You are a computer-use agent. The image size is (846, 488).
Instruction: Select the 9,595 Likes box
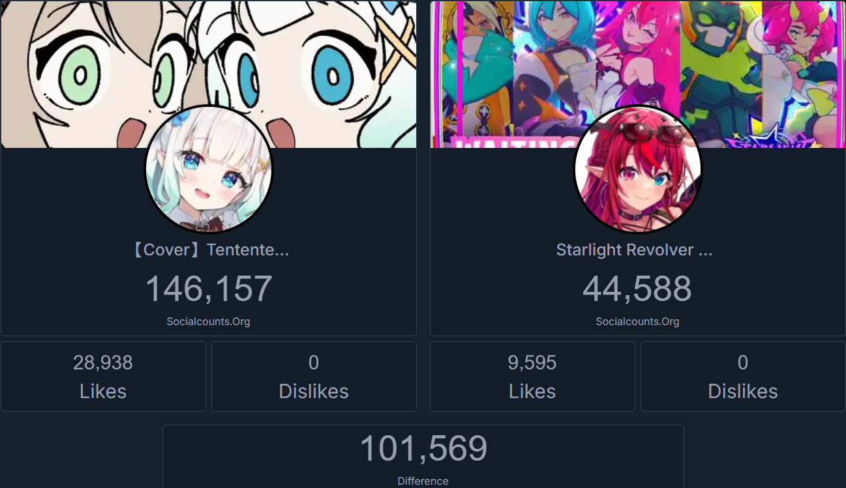532,377
